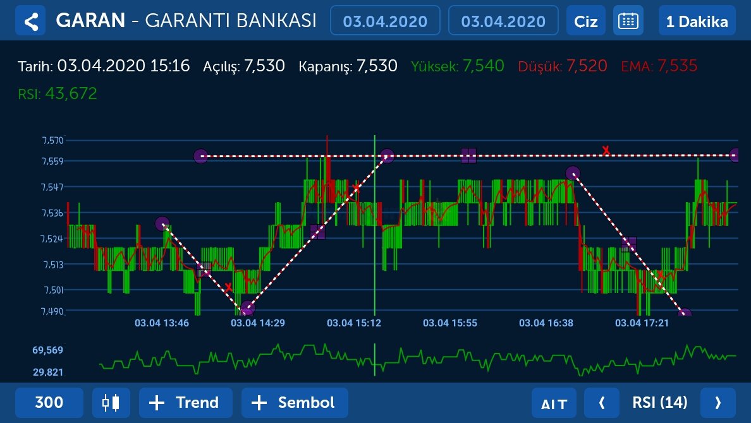The height and width of the screenshot is (423, 751).
Task: Select the circle handle at horizontal line's left end
Action: 200,156
